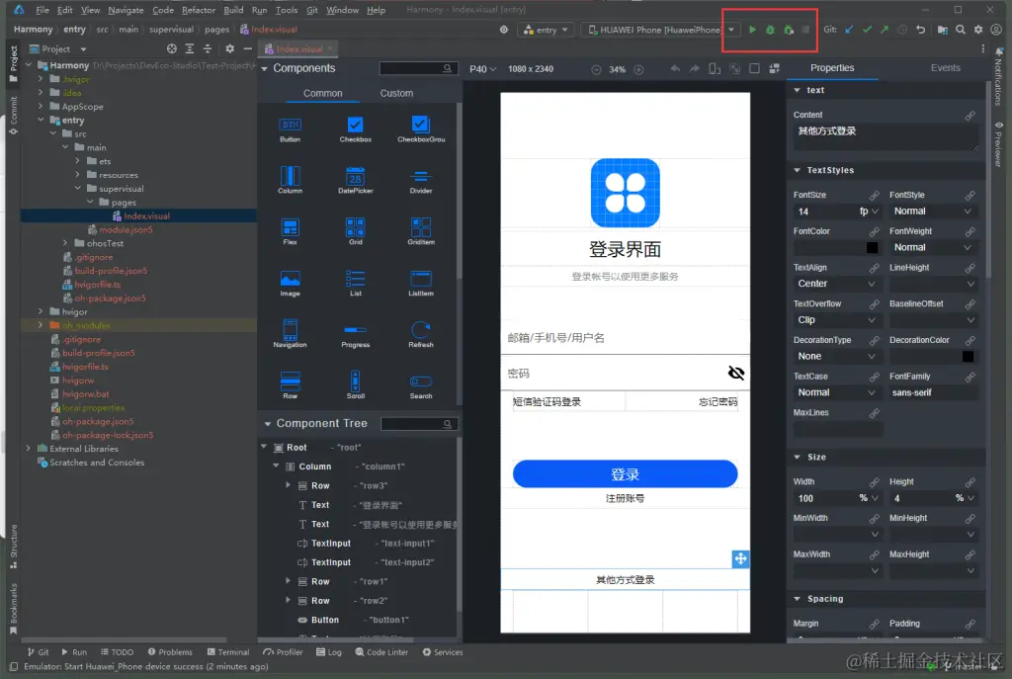Zoom in on the design canvas
The height and width of the screenshot is (679, 1012).
pyautogui.click(x=638, y=69)
